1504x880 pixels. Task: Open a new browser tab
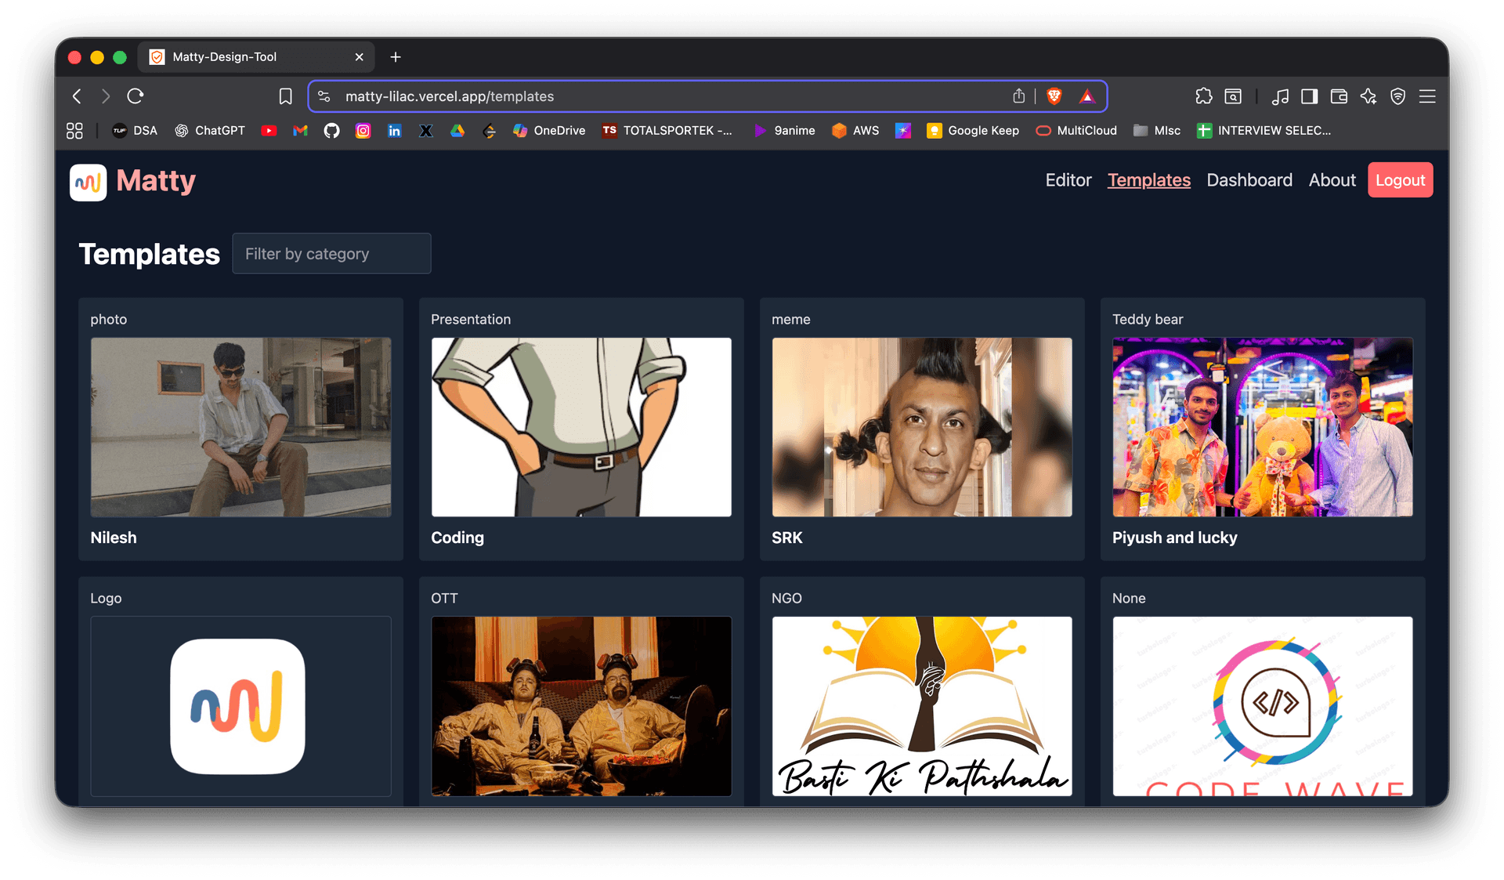click(396, 57)
